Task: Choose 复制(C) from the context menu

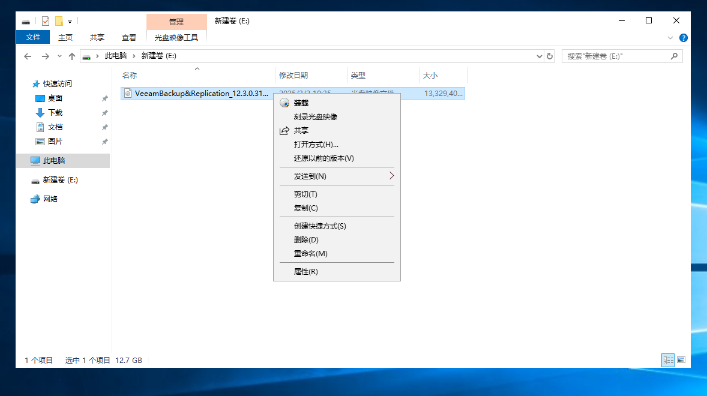Action: (x=337, y=208)
